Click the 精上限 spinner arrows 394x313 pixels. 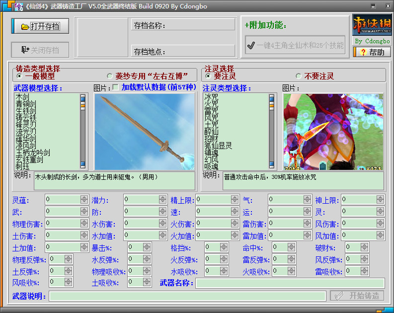coord(235,199)
